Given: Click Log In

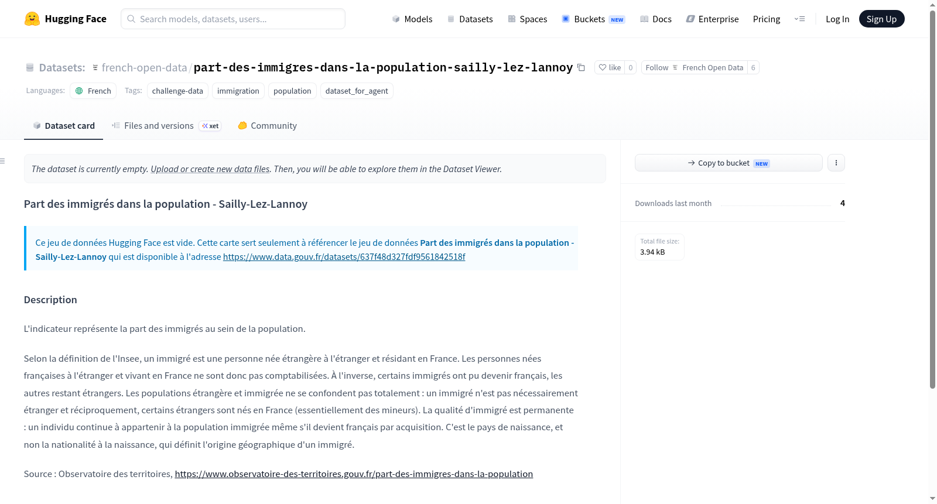Looking at the screenshot, I should click(x=837, y=19).
